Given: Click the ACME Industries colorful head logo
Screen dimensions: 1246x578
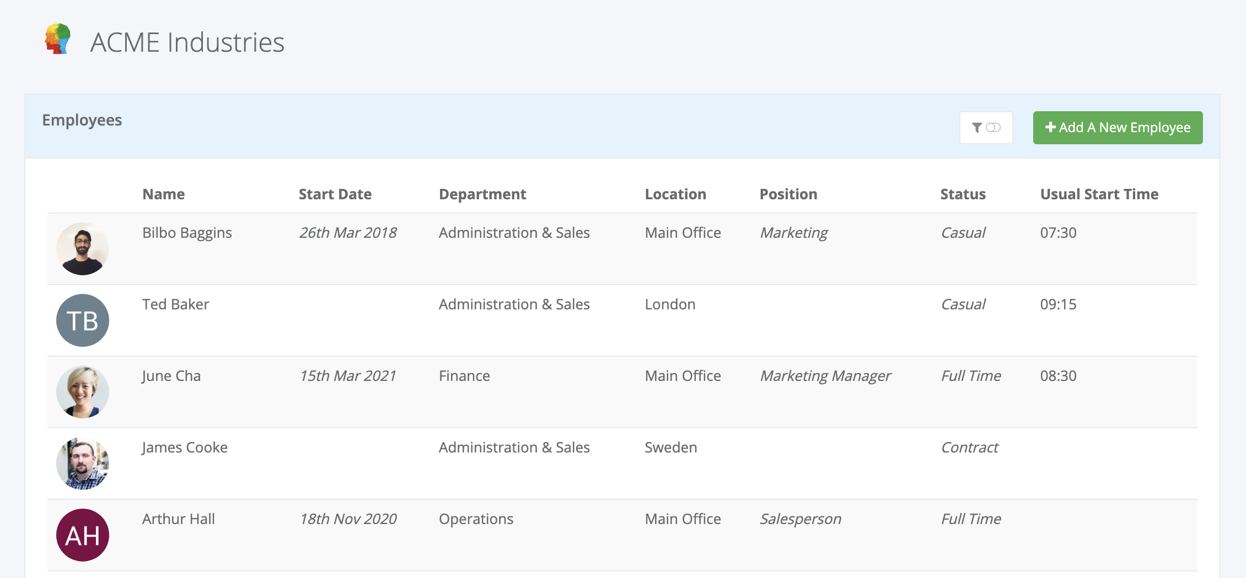Looking at the screenshot, I should [x=58, y=39].
